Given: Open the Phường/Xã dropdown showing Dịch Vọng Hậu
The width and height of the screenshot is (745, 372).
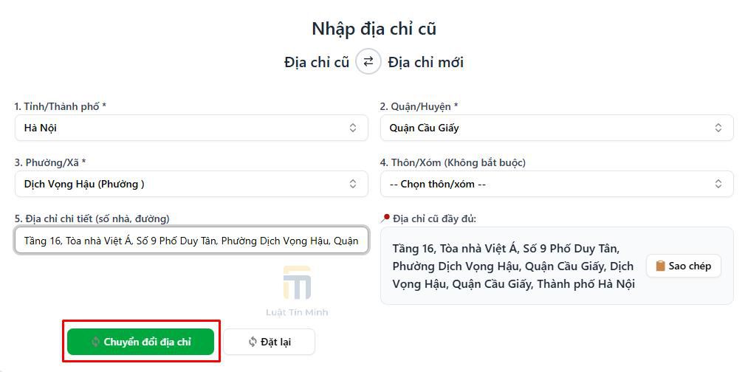Looking at the screenshot, I should pyautogui.click(x=191, y=184).
